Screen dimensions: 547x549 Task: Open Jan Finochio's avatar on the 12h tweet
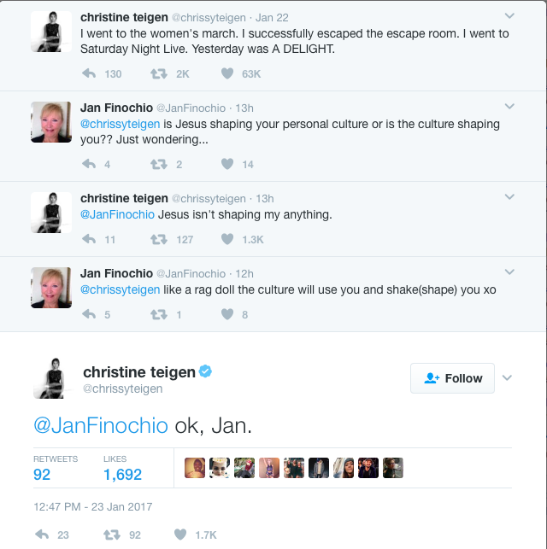51,288
